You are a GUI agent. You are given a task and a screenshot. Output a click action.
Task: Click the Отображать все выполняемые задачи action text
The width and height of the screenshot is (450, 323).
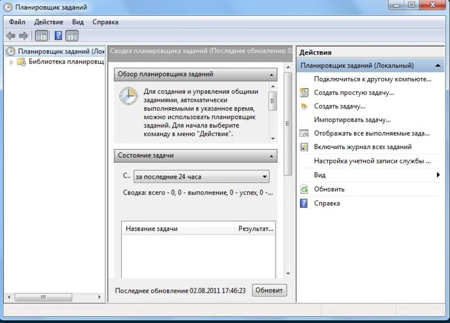372,133
